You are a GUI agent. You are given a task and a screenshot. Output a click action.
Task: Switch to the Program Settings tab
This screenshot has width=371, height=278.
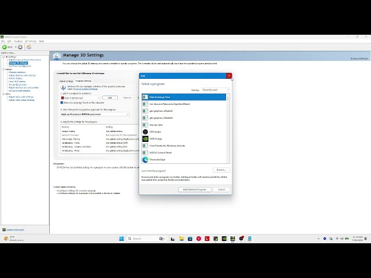(83, 81)
